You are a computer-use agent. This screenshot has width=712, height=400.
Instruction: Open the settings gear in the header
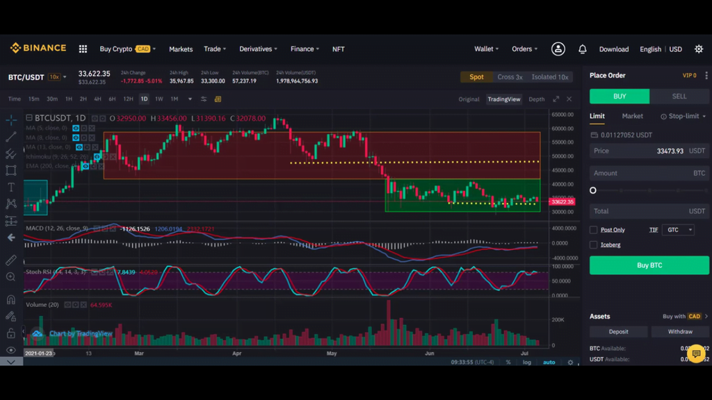tap(698, 49)
